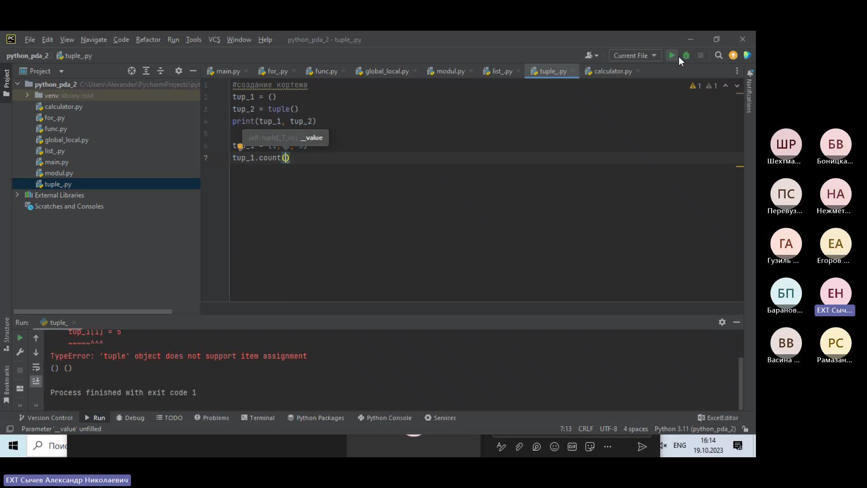Open Search Everywhere magnifier icon
Viewport: 867px width, 488px height.
(x=718, y=55)
